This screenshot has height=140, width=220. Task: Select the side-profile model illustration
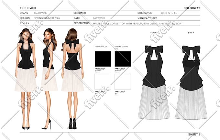49,79
